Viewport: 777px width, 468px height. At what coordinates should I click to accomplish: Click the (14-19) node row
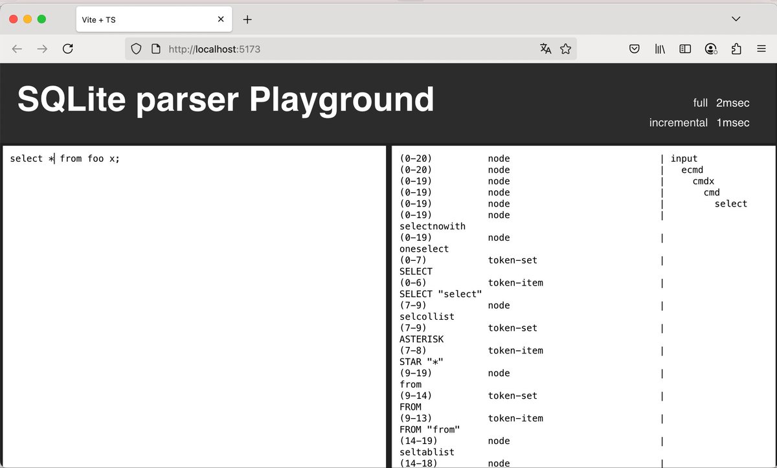click(x=532, y=441)
